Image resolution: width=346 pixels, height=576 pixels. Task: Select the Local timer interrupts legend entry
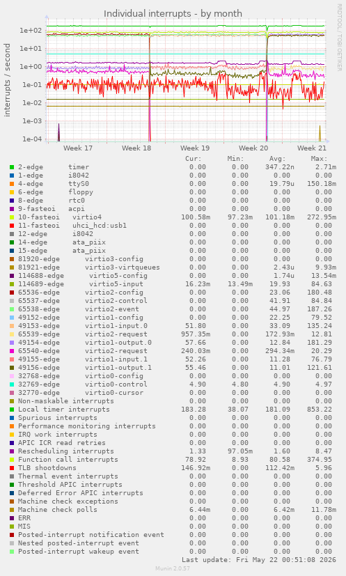pyautogui.click(x=64, y=410)
